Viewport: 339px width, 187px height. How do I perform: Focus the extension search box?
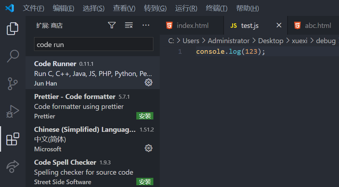coord(94,44)
